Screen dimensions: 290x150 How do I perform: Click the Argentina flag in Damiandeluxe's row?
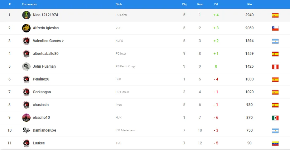click(275, 131)
